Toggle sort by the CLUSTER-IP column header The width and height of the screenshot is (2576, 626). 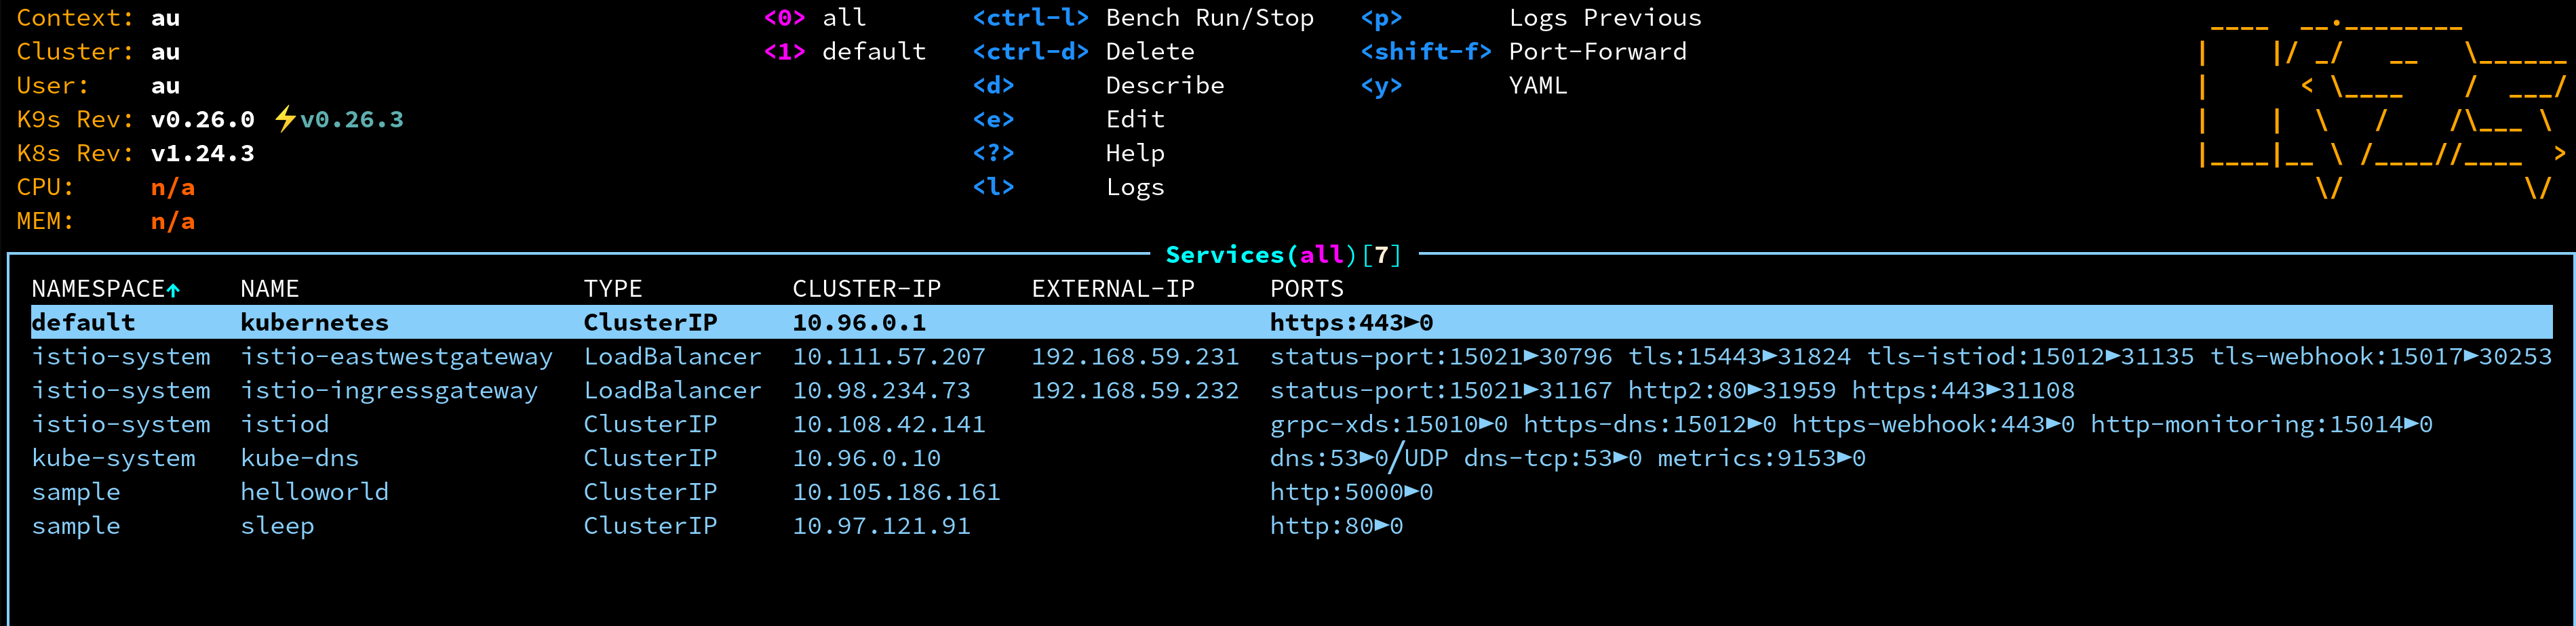[x=867, y=287]
